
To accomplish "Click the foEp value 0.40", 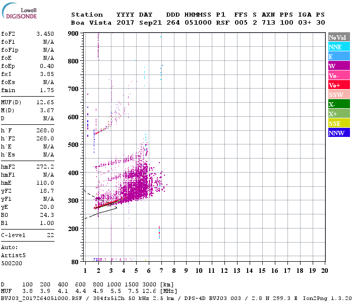I will click(47, 66).
